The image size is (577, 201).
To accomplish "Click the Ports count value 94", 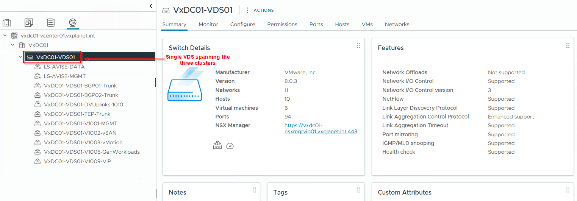I will tap(288, 117).
